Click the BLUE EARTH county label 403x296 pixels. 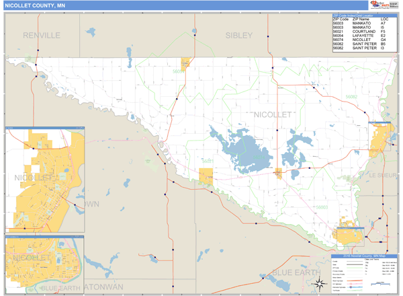[293, 272]
